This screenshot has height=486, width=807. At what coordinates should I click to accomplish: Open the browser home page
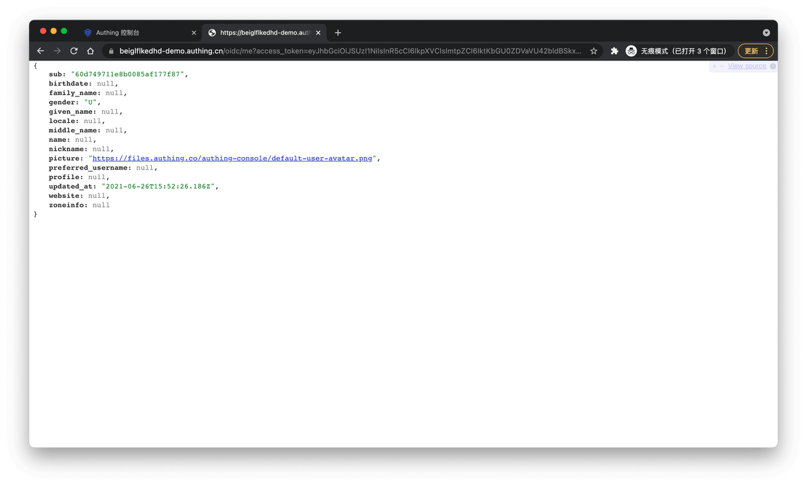[91, 51]
